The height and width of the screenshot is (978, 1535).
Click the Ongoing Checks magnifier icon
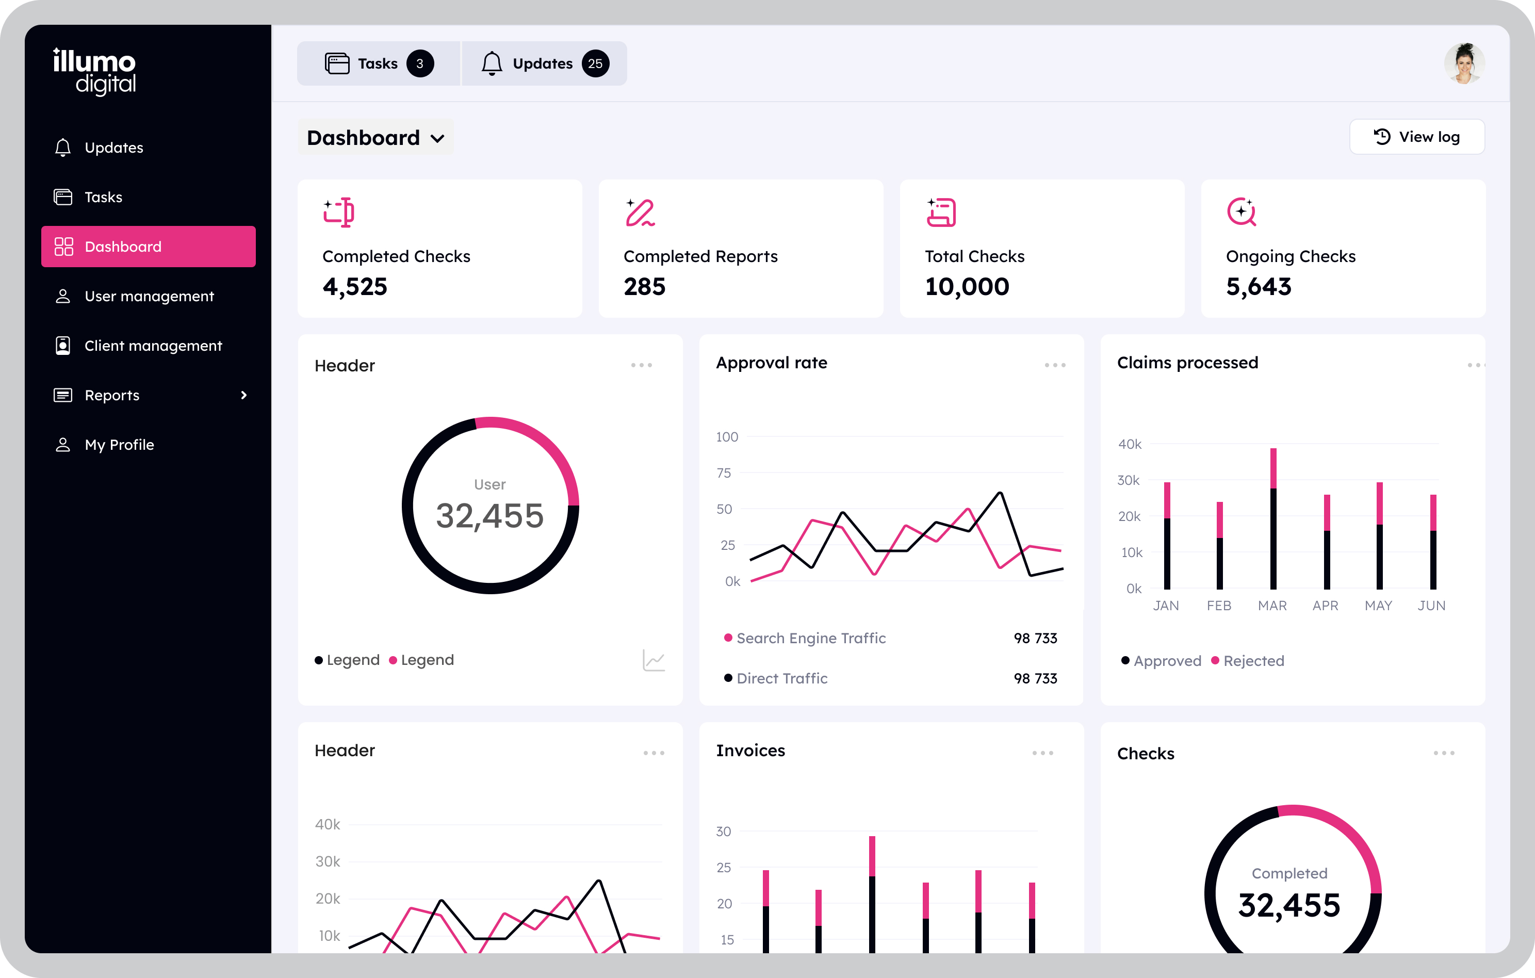coord(1241,211)
